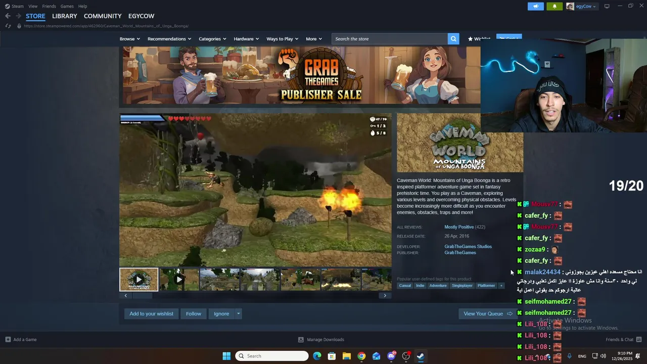The image size is (647, 364).
Task: Open Outlook mail from the taskbar
Action: pyautogui.click(x=376, y=356)
